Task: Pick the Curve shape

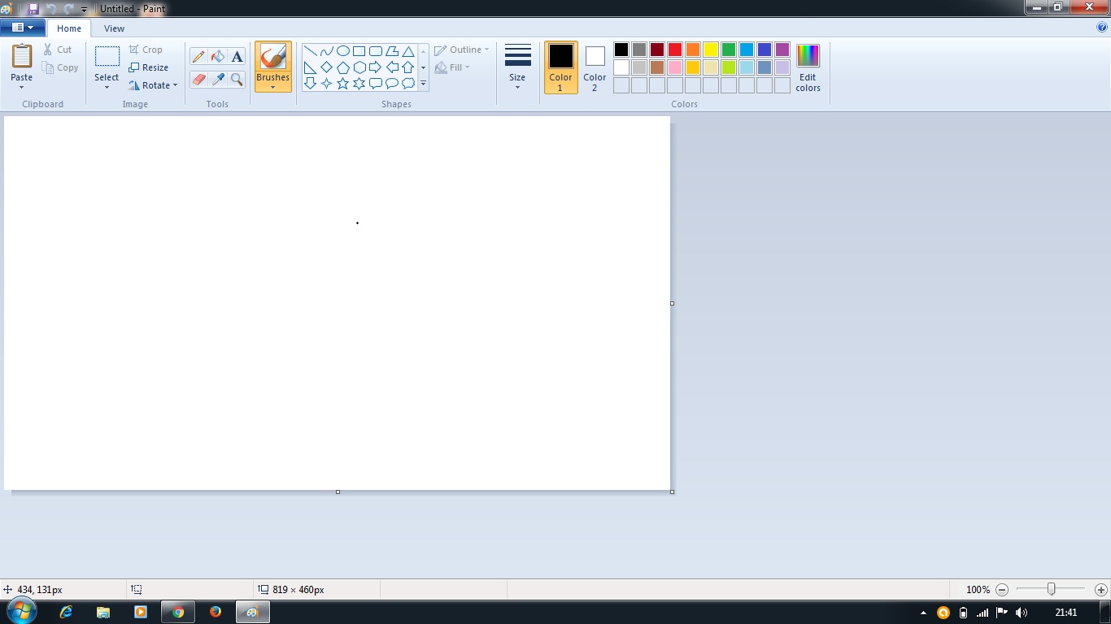Action: 326,50
